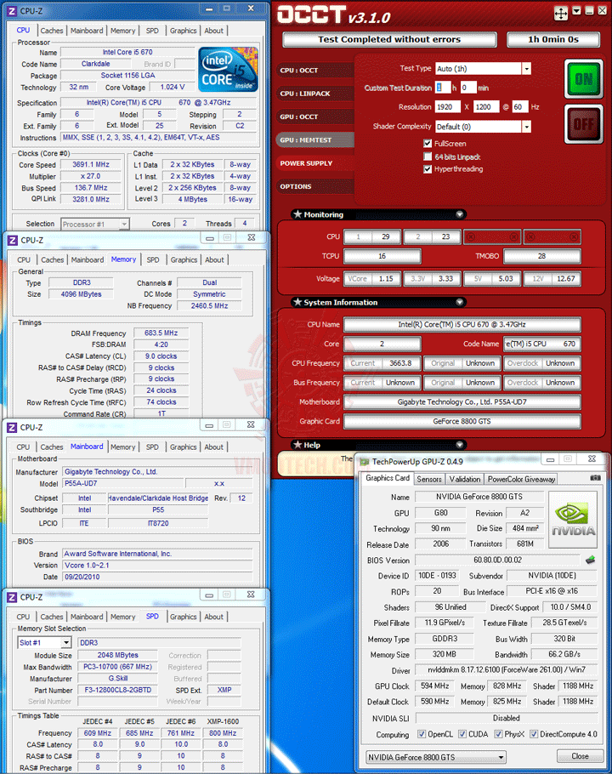
Task: Click the BIOS Version field 60.80.0D.00.02
Action: click(x=497, y=560)
